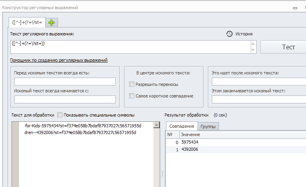Click the green plus add-tab icon
Screen dimensions: 306x187
tap(52, 23)
